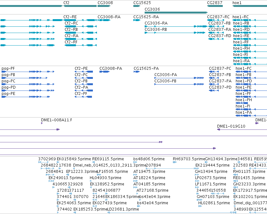Select EST GH07103.5prime
The height and width of the screenshot is (214, 267).
point(200,200)
